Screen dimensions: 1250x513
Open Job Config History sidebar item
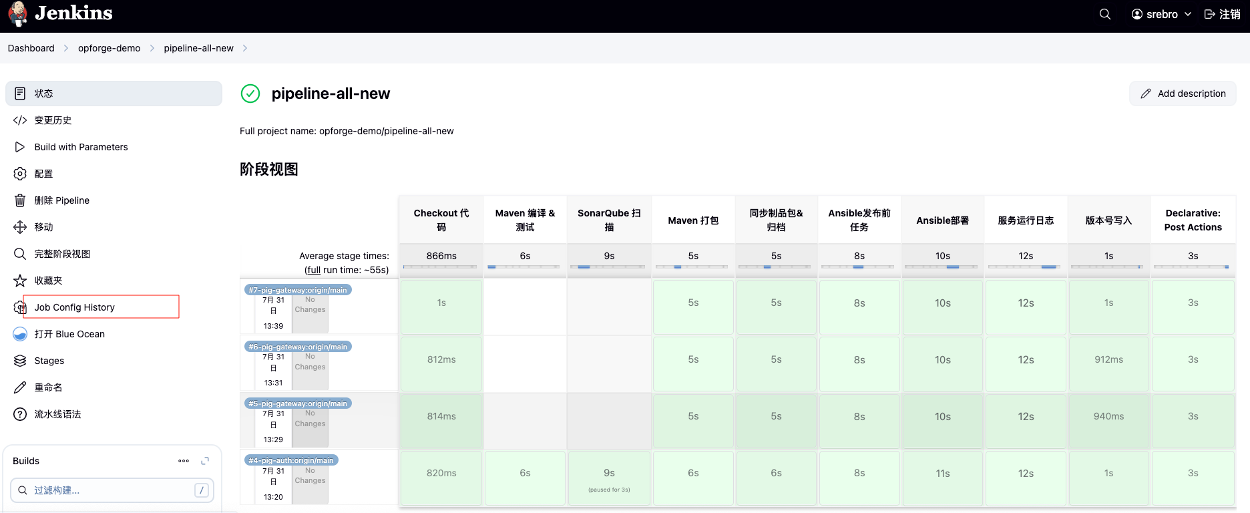tap(75, 307)
